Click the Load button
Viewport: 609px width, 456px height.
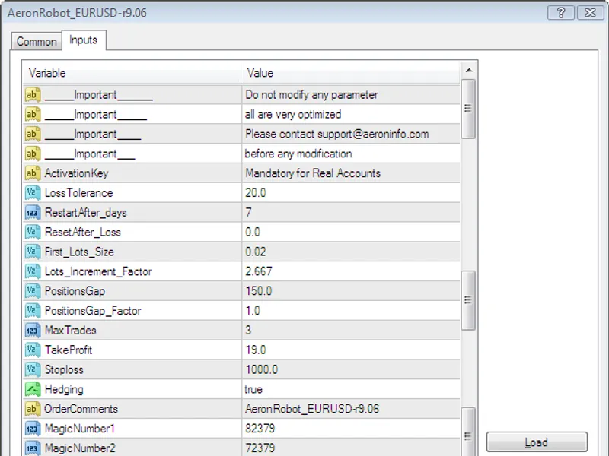[537, 442]
